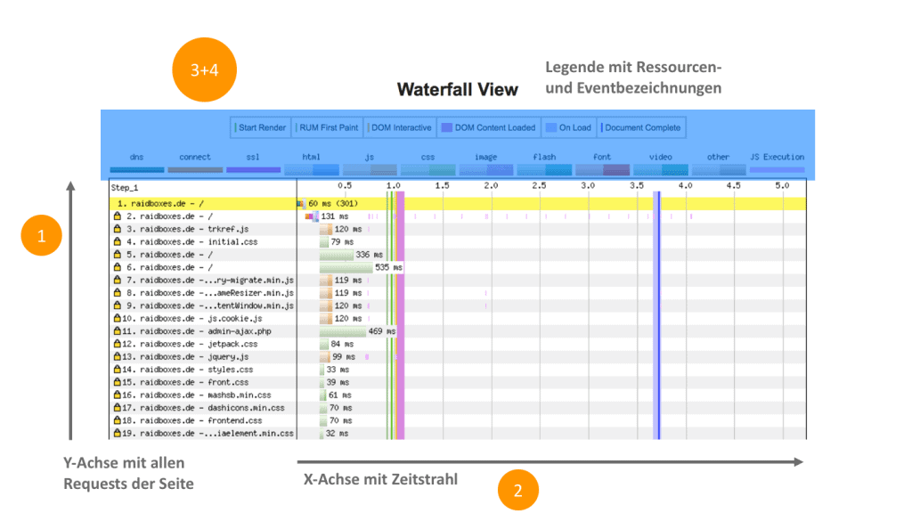
Task: Select the Document Complete legend entry
Action: point(641,127)
